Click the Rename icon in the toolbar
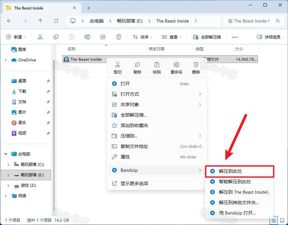The width and height of the screenshot is (288, 225). (87, 37)
